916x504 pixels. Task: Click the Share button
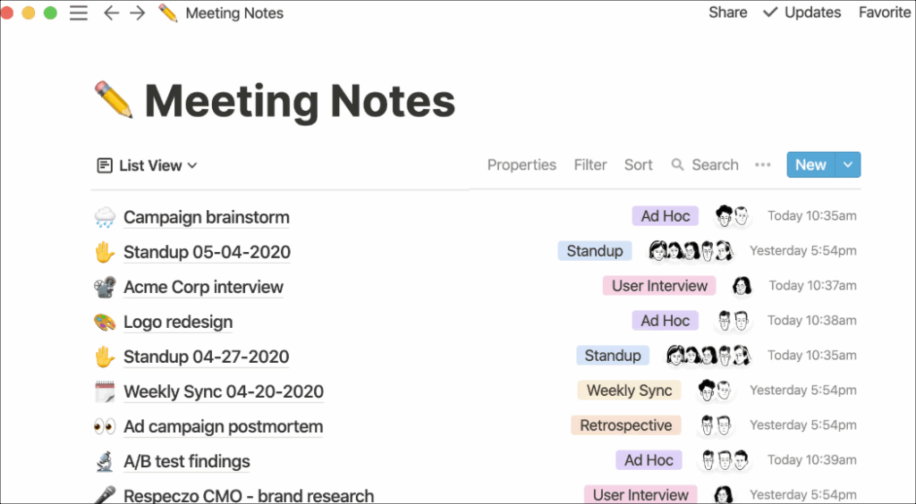coord(727,13)
